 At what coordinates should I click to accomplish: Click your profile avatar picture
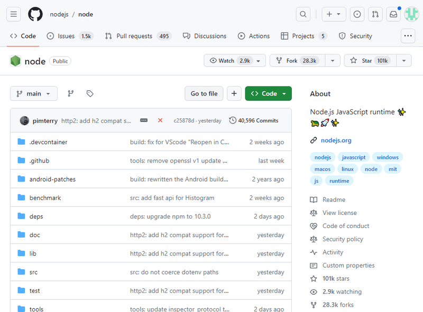coord(411,14)
